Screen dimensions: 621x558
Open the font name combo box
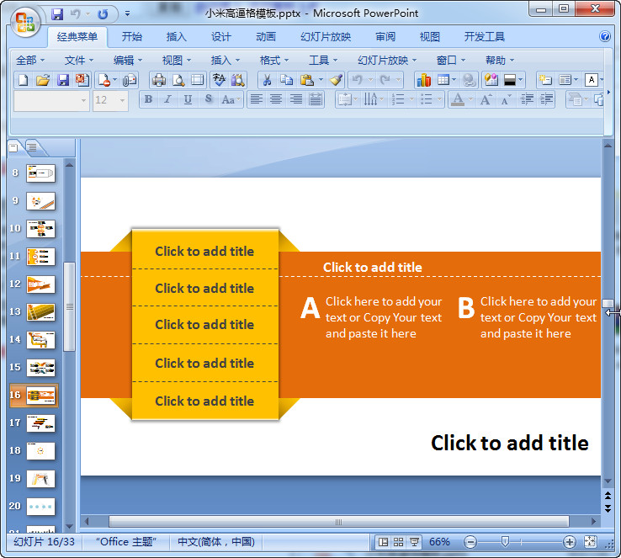pos(51,101)
